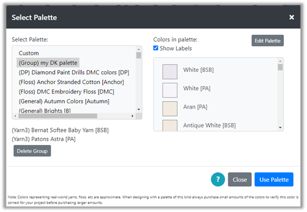Click palette list scroll-up arrow
The height and width of the screenshot is (212, 307).
[138, 49]
